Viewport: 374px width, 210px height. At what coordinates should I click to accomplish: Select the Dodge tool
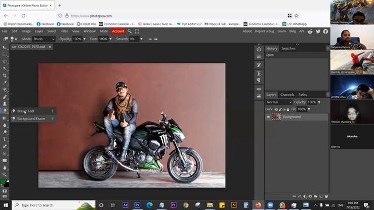click(x=5, y=132)
